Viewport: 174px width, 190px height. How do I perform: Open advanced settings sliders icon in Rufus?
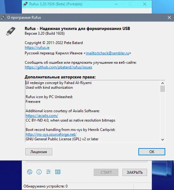48,172
